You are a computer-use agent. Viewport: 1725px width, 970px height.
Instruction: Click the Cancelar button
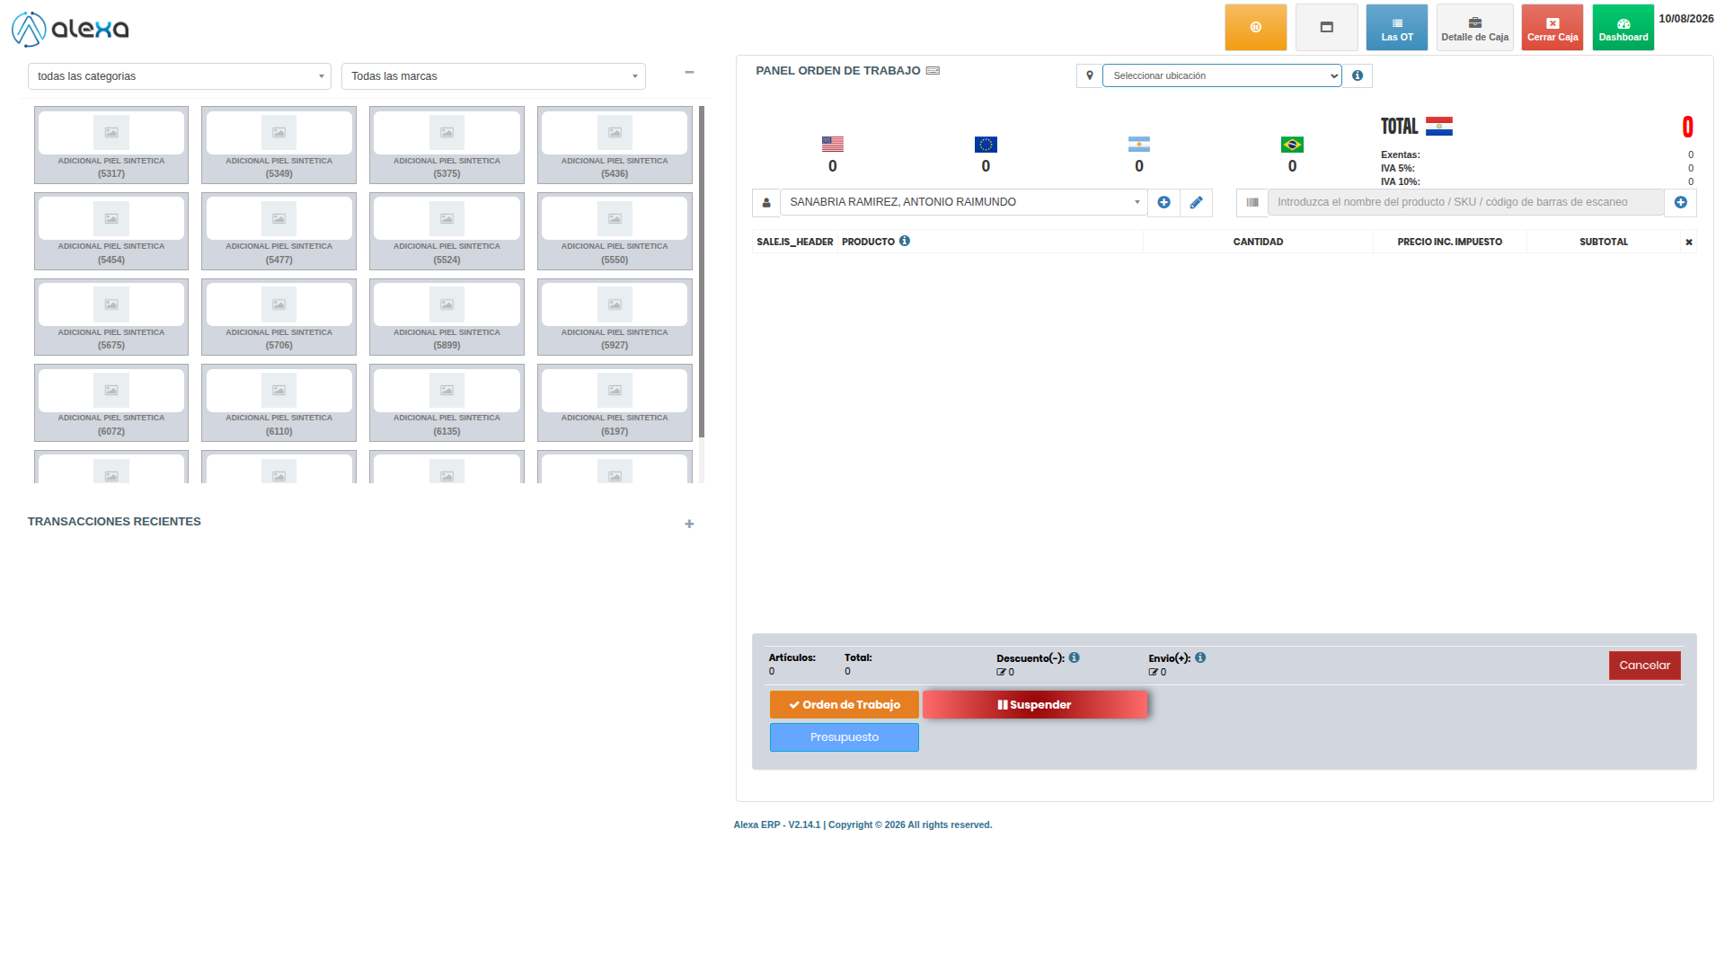[x=1644, y=666]
